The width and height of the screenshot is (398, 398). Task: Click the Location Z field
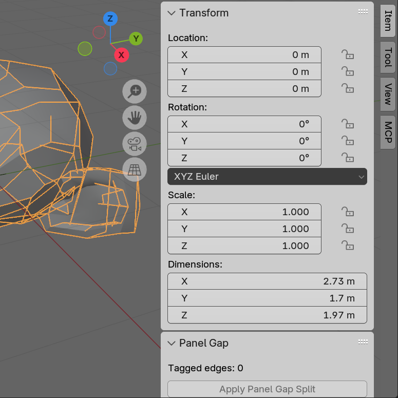244,88
